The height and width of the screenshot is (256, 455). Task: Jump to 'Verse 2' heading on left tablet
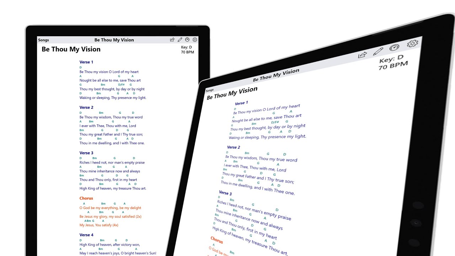tap(86, 107)
